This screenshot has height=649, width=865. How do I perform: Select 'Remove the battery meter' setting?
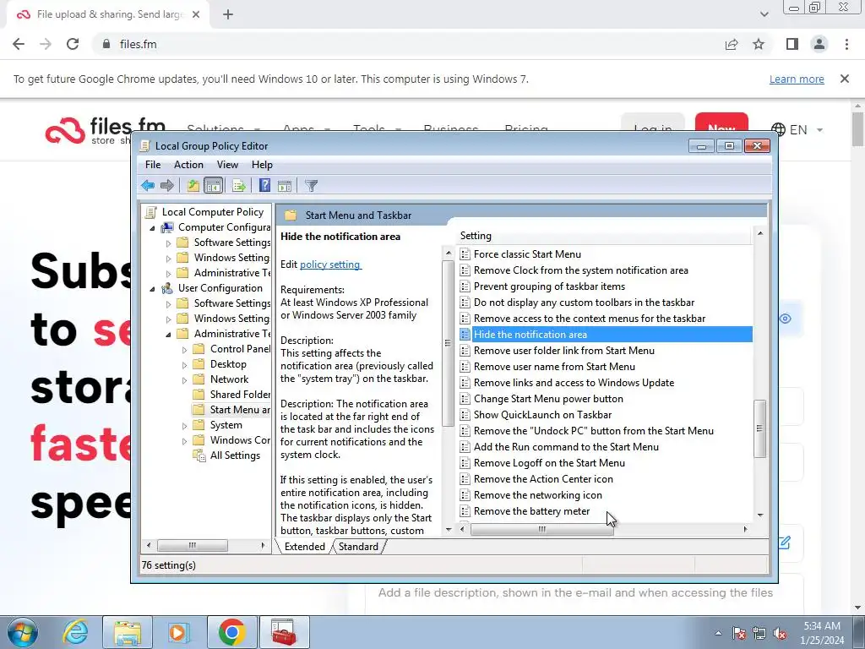(x=532, y=511)
